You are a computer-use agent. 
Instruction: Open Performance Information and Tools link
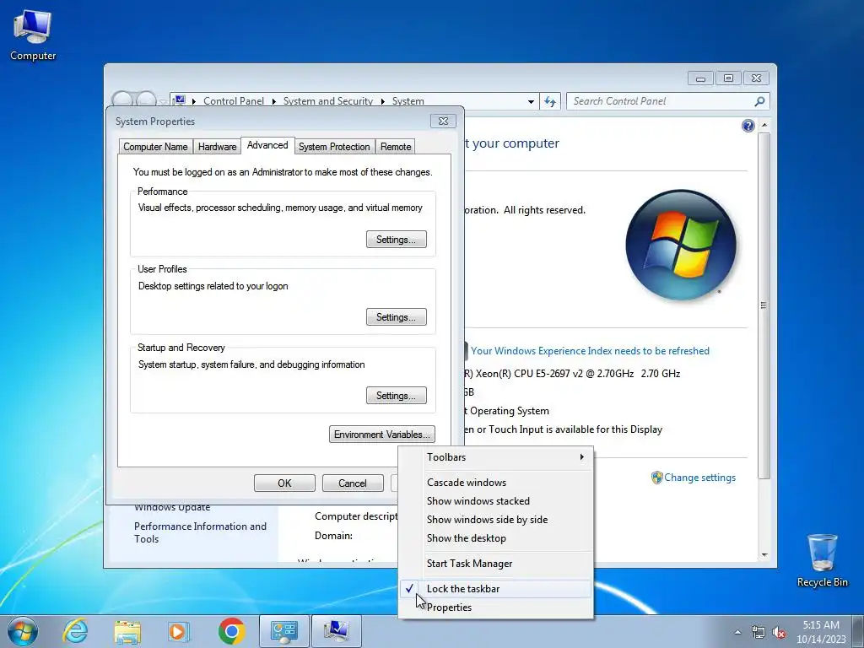click(200, 532)
